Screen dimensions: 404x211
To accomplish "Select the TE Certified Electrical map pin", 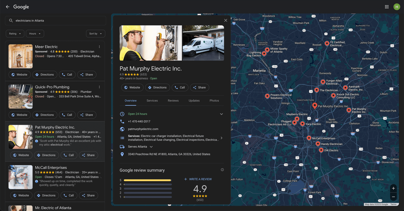I will 327,43.
